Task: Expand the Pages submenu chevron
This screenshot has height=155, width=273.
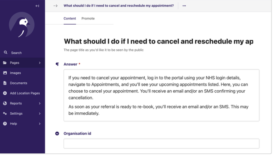Action: (40, 63)
